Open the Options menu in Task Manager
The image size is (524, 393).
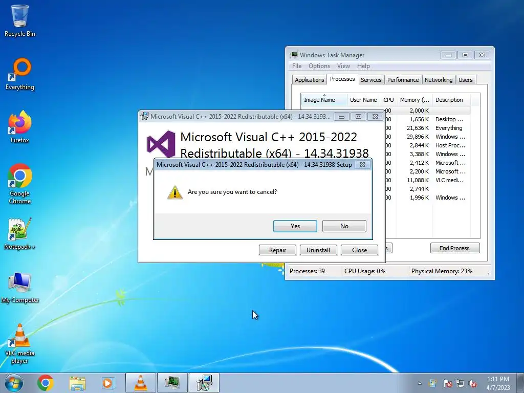coord(319,66)
